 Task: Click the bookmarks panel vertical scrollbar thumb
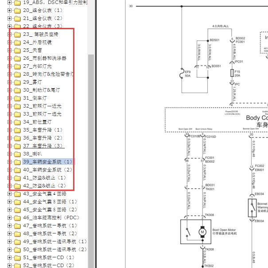(91, 161)
